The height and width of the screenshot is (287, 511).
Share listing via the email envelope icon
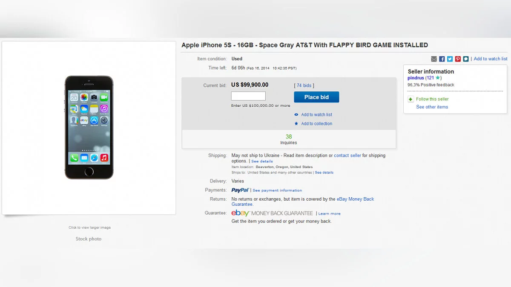[x=434, y=59]
